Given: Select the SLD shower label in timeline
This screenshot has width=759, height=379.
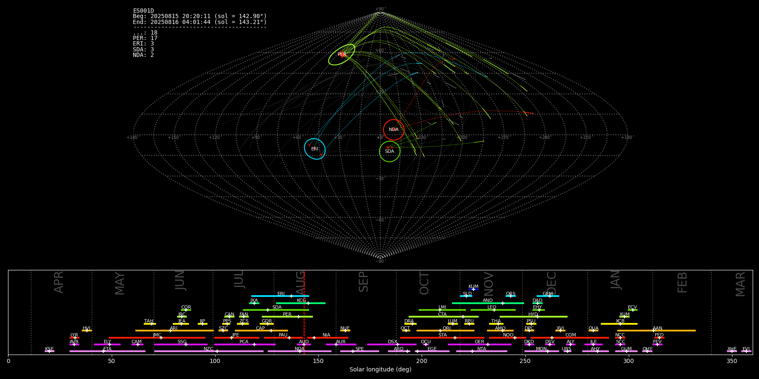Looking at the screenshot, I should pyautogui.click(x=467, y=294).
